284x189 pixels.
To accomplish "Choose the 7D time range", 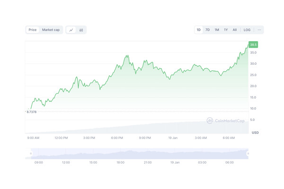I will (x=207, y=30).
